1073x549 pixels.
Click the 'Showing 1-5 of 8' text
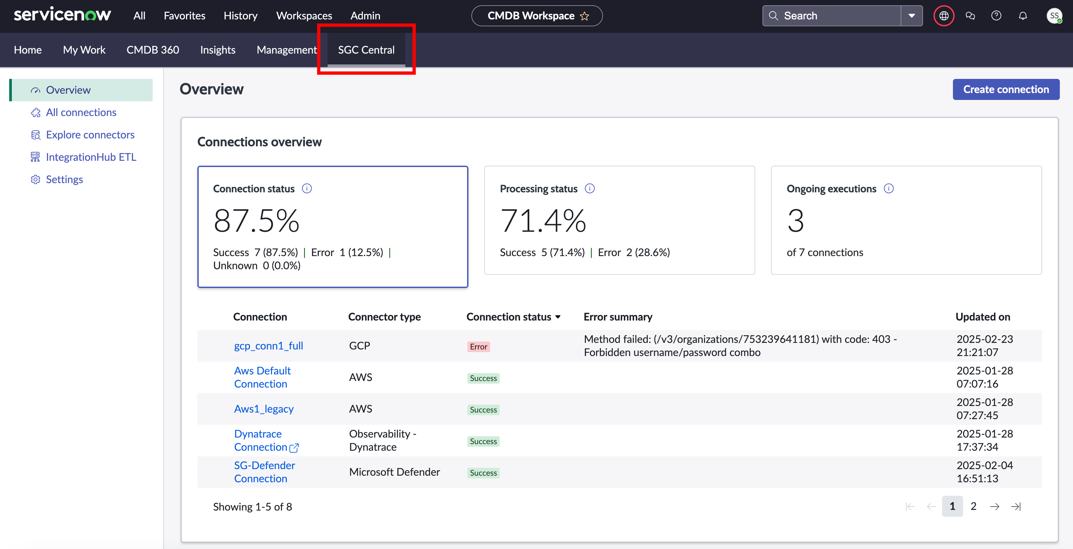pos(252,507)
